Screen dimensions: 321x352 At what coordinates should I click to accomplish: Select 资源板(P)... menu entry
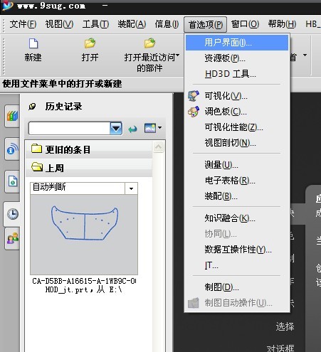tap(237, 58)
